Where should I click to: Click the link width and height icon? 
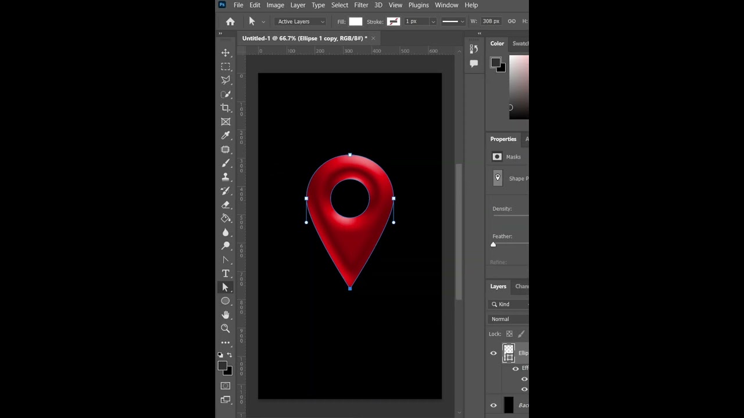512,21
